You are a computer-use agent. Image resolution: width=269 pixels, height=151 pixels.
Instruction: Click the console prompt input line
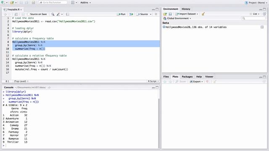click(81, 146)
